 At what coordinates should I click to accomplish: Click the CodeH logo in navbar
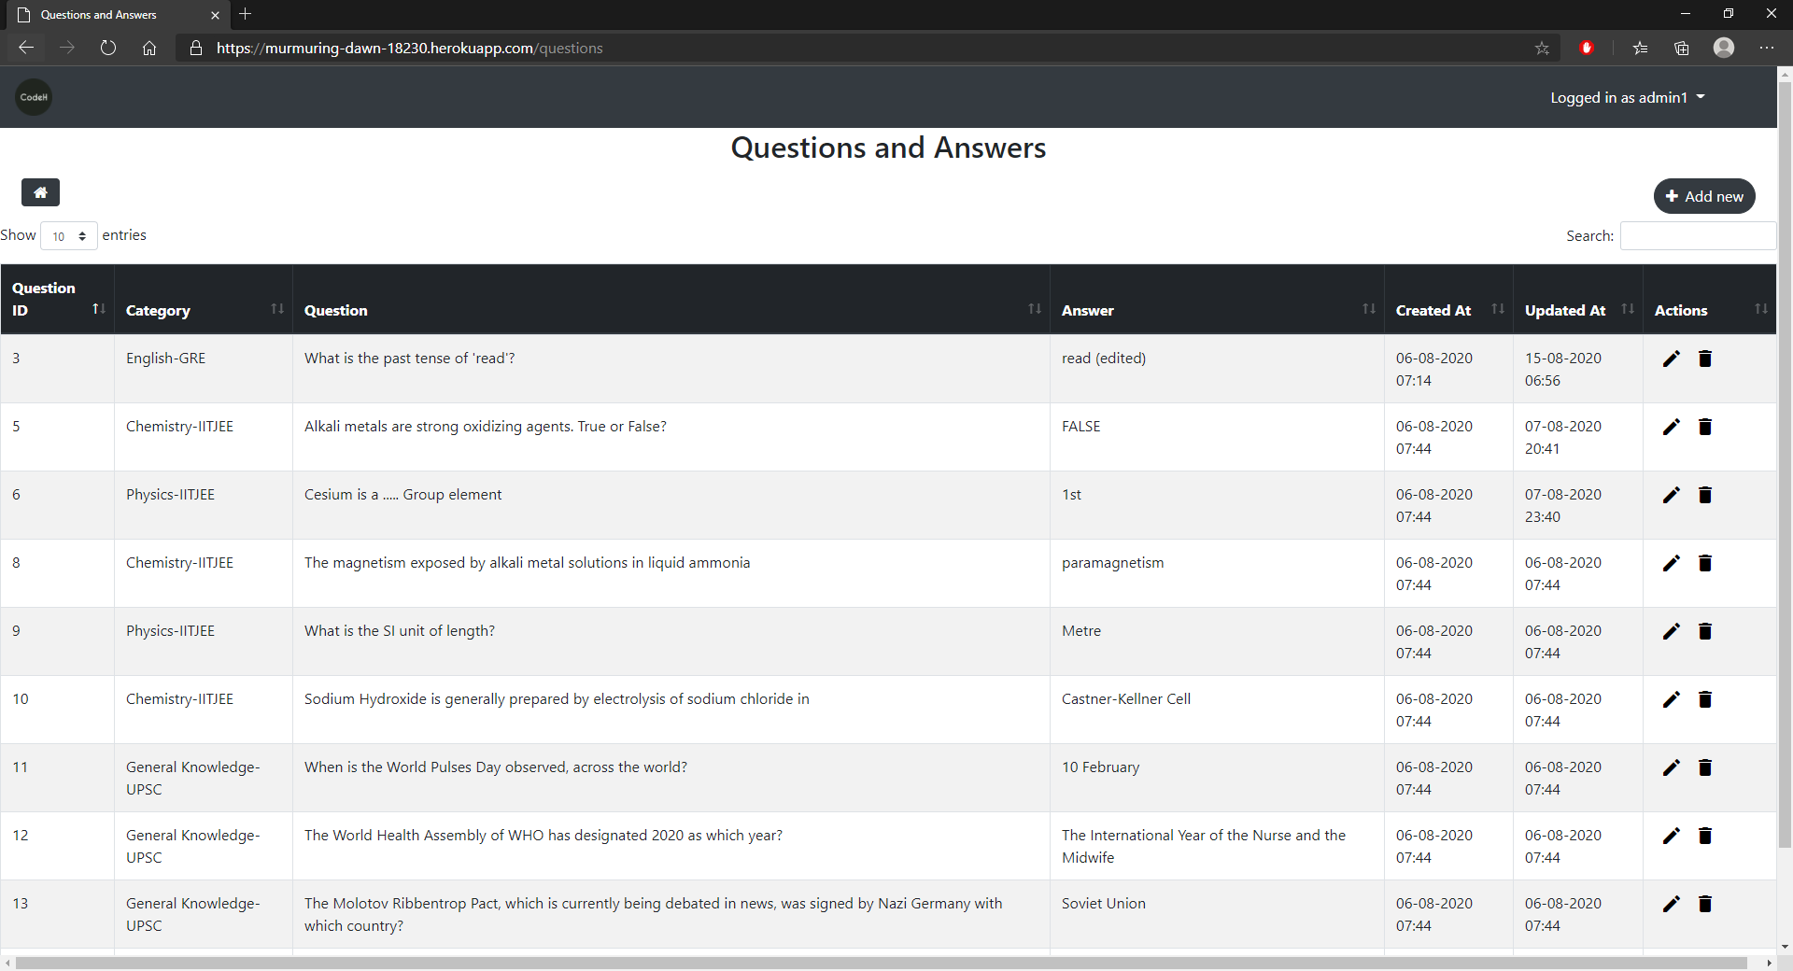click(x=34, y=97)
